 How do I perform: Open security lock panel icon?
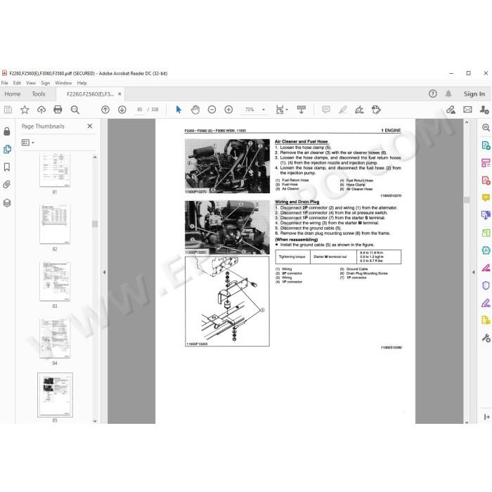click(x=7, y=131)
